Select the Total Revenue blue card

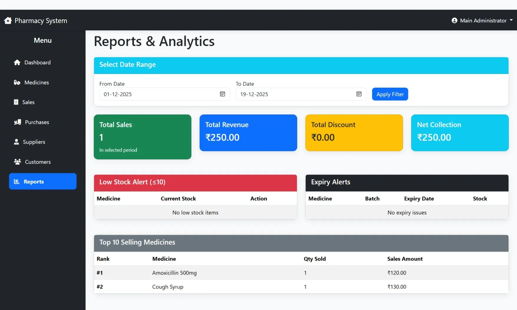click(248, 133)
